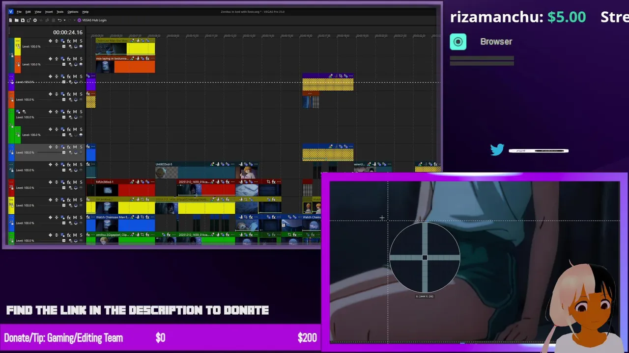Open Event FX on fsfUn3itled-1 clip
629x353 pixels.
coord(147,182)
